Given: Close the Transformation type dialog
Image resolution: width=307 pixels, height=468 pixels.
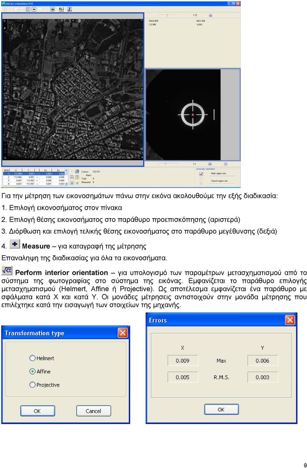Looking at the screenshot, I should tap(123, 333).
